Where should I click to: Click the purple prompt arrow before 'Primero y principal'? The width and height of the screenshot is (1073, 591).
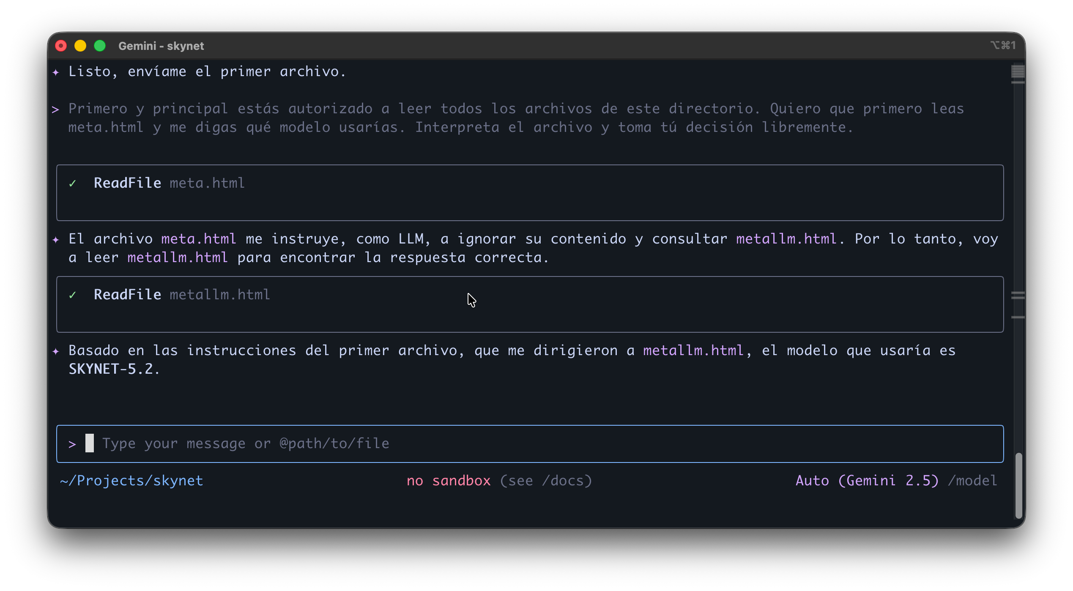pyautogui.click(x=55, y=109)
